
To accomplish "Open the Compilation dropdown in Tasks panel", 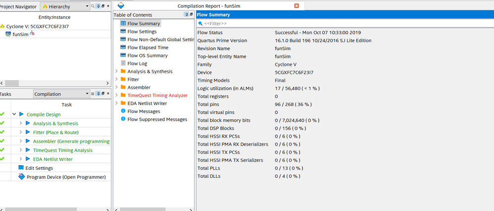I will [x=62, y=94].
